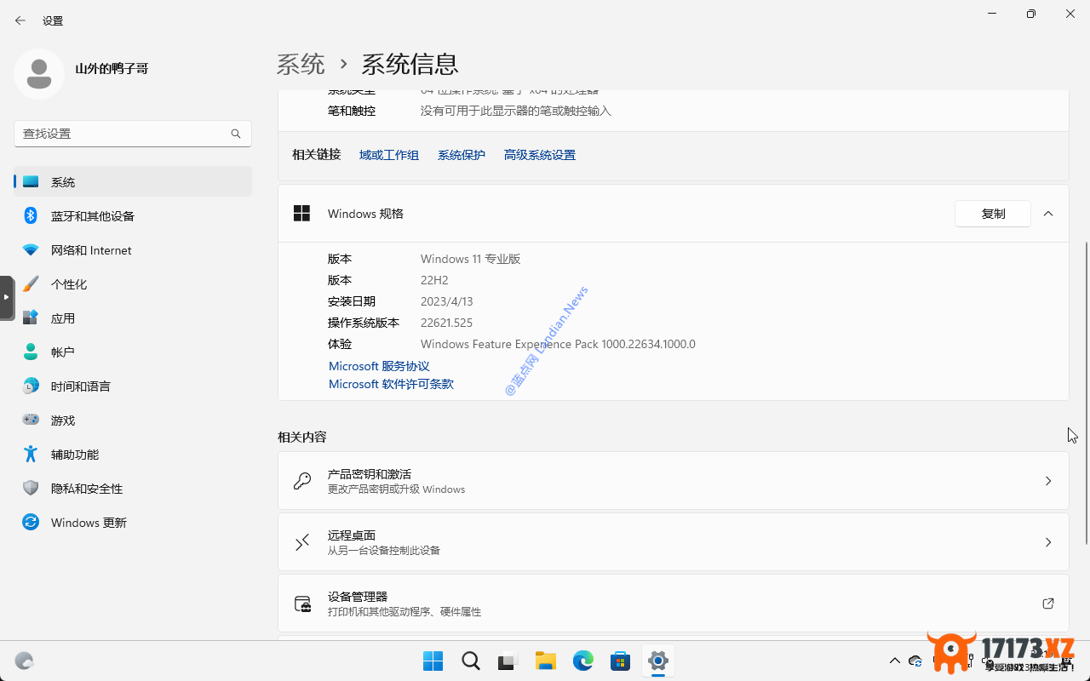Click the 远程桌面 arrows icon
This screenshot has width=1090, height=681.
[302, 542]
